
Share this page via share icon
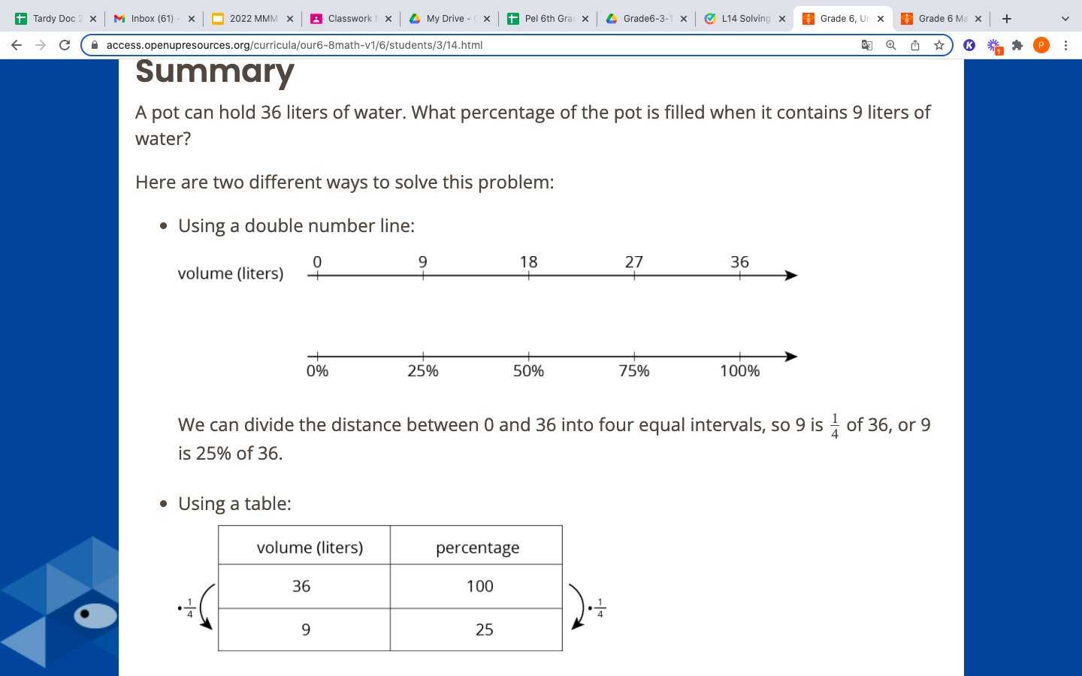click(x=915, y=45)
